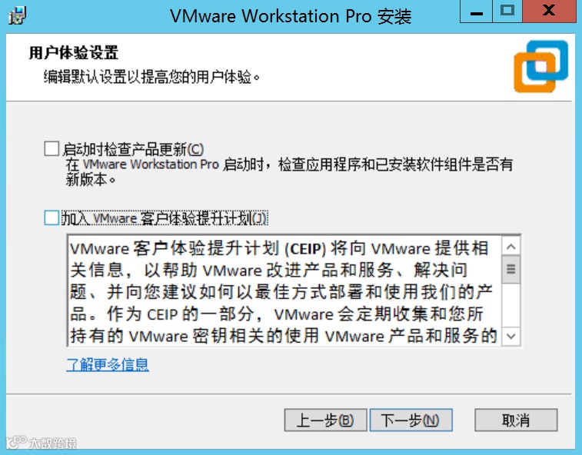Open the 了解更多信息 link
This screenshot has height=455, width=582.
tap(108, 364)
